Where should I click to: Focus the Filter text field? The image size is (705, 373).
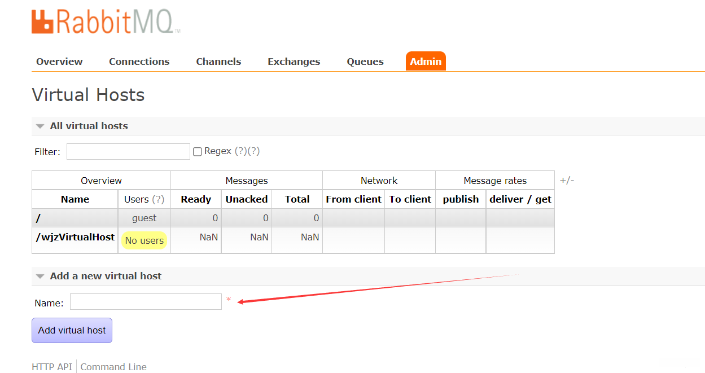tap(128, 151)
